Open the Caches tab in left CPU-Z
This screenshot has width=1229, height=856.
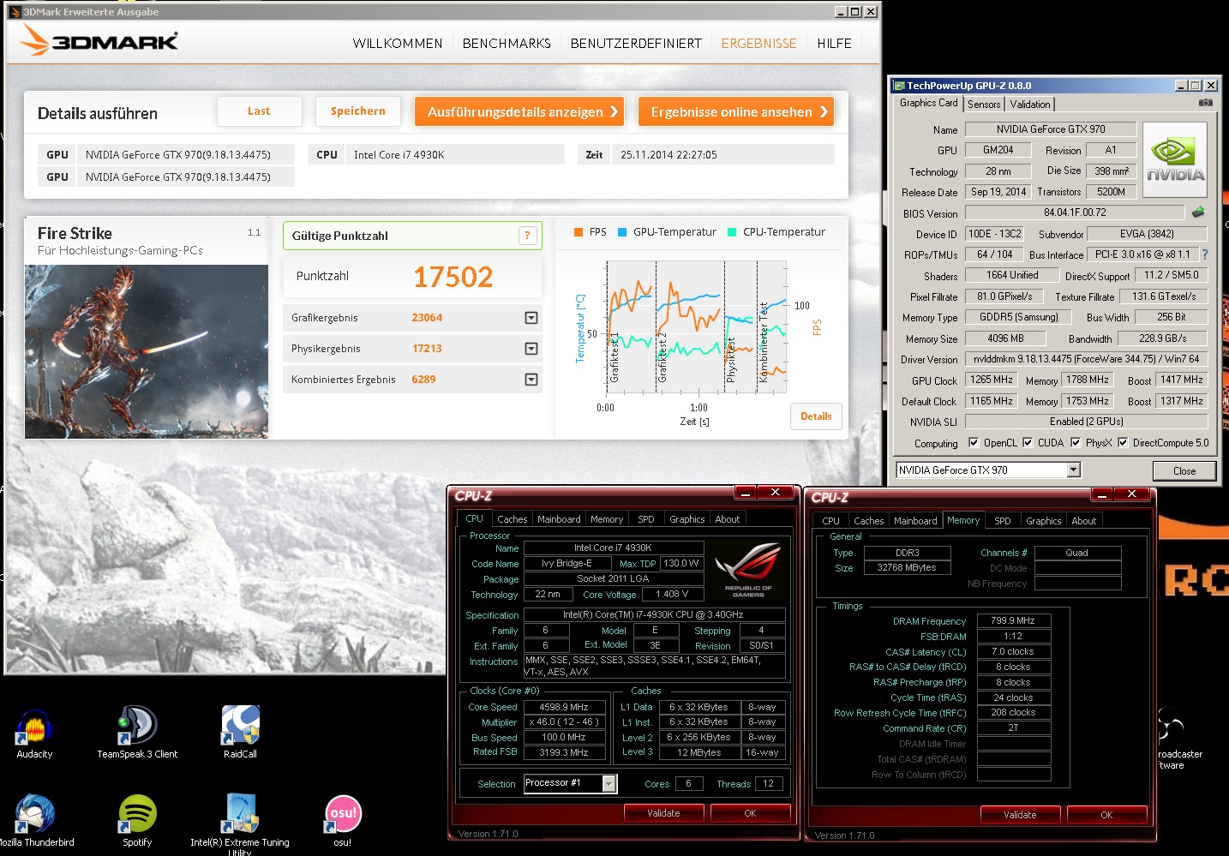513,519
